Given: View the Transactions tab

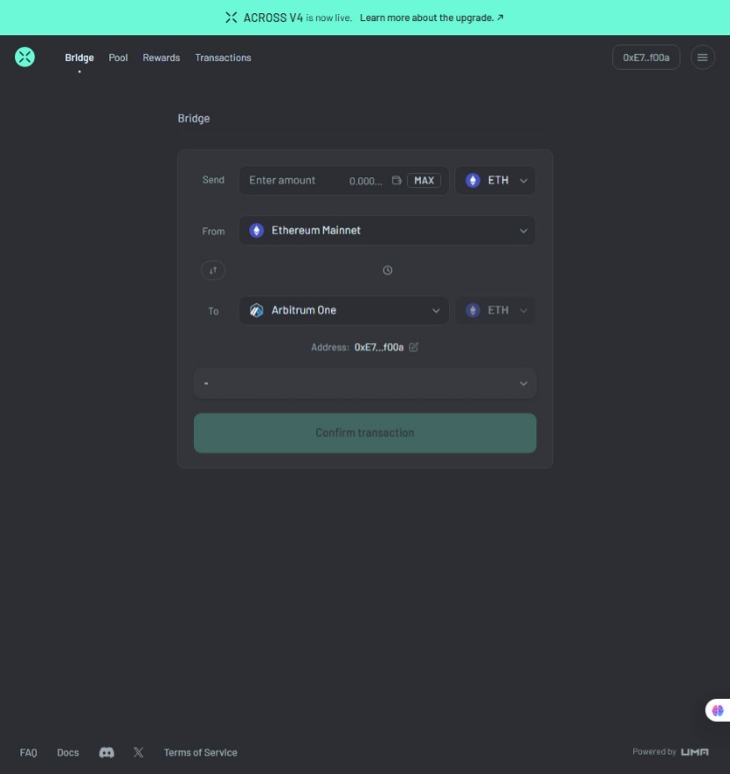Looking at the screenshot, I should click(x=223, y=58).
